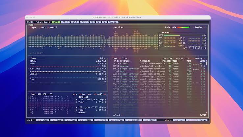
Task: Click the MOVE mode in status bar
Action: 101,120
